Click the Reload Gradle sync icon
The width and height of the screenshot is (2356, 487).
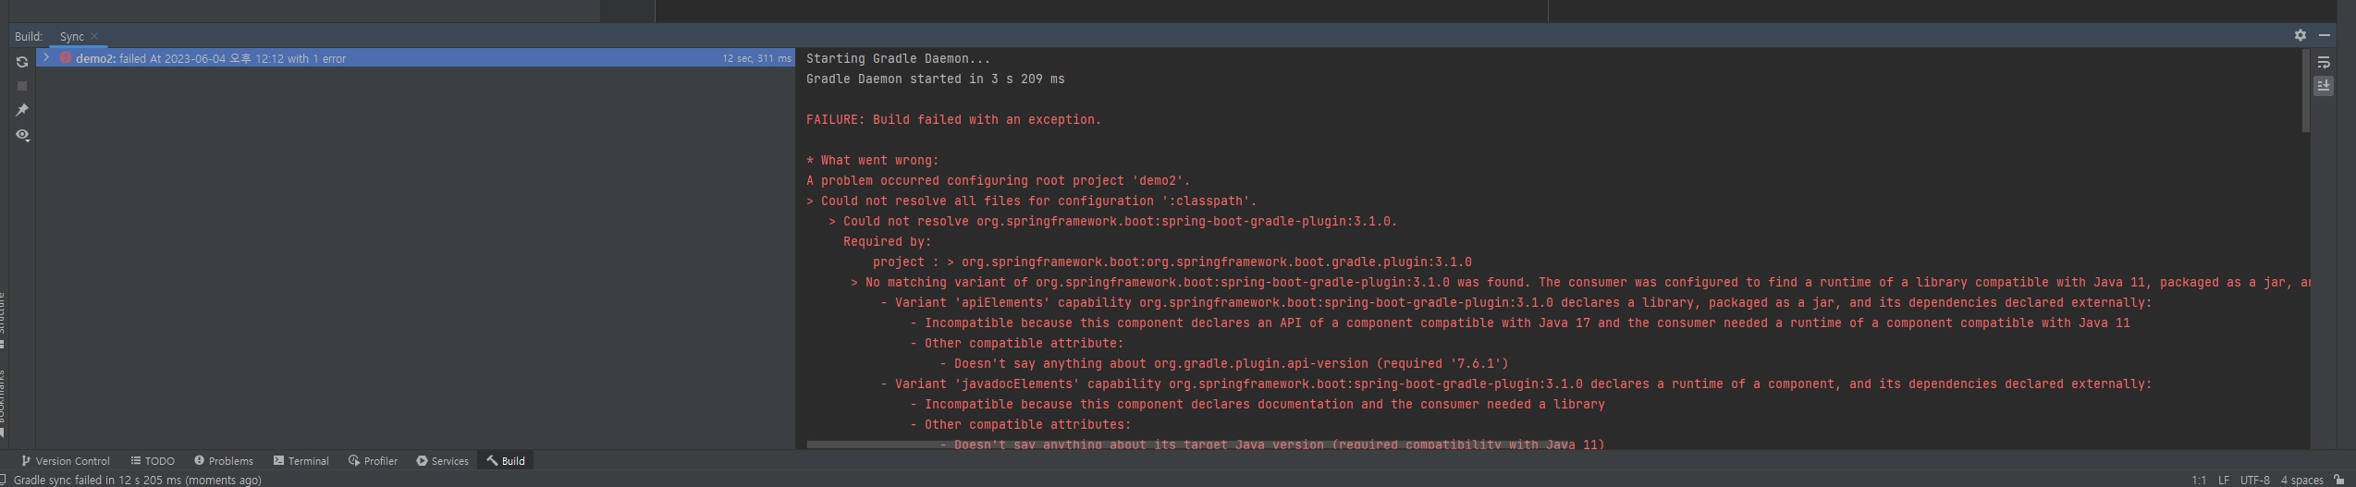22,62
